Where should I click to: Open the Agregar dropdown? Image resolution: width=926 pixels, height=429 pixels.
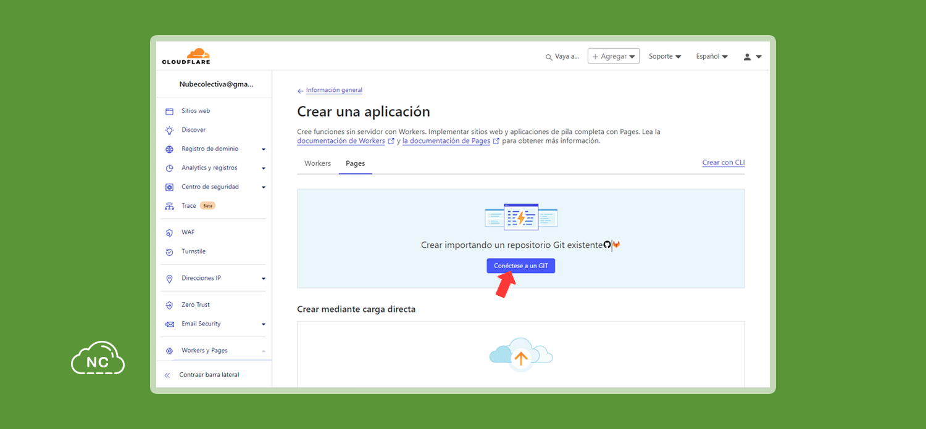[614, 56]
